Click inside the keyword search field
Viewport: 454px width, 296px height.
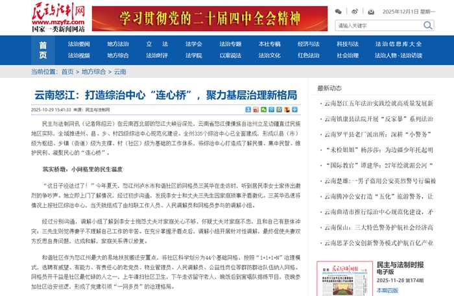(x=377, y=26)
